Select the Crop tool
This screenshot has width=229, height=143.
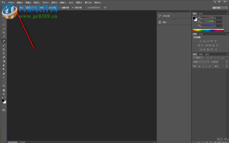coord(4,33)
